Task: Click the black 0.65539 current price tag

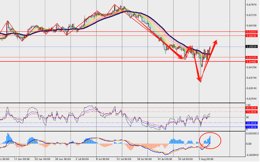Action: [252, 47]
